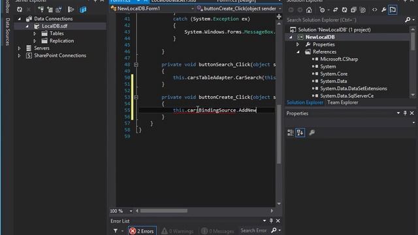Open the buttonCreate_Click member dropdown
Viewport: 418px width, 235px height.
pyautogui.click(x=280, y=8)
